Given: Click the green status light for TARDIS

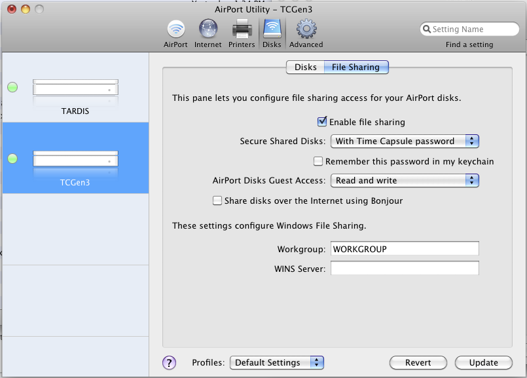Looking at the screenshot, I should [x=12, y=87].
